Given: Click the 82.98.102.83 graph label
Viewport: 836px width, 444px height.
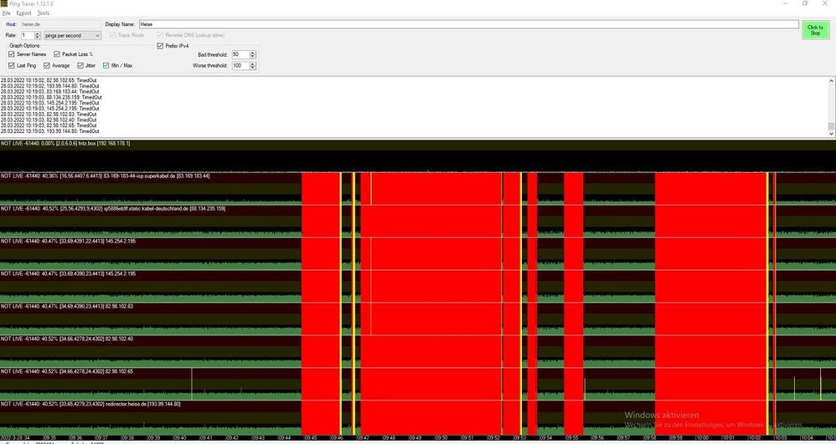Looking at the screenshot, I should [x=67, y=307].
